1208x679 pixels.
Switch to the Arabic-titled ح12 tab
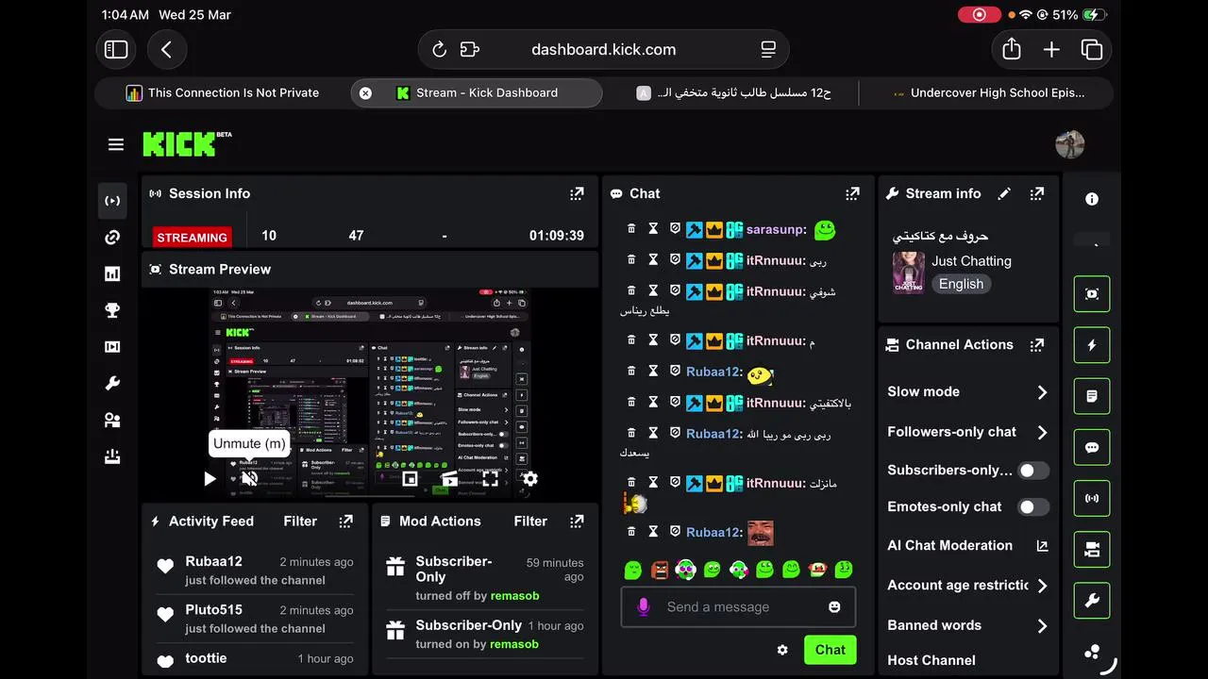[733, 92]
